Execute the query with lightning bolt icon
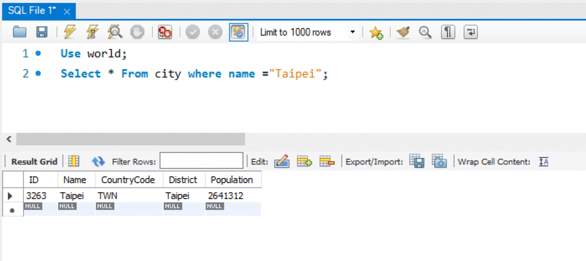Screen dimensions: 586x261 click(x=70, y=32)
